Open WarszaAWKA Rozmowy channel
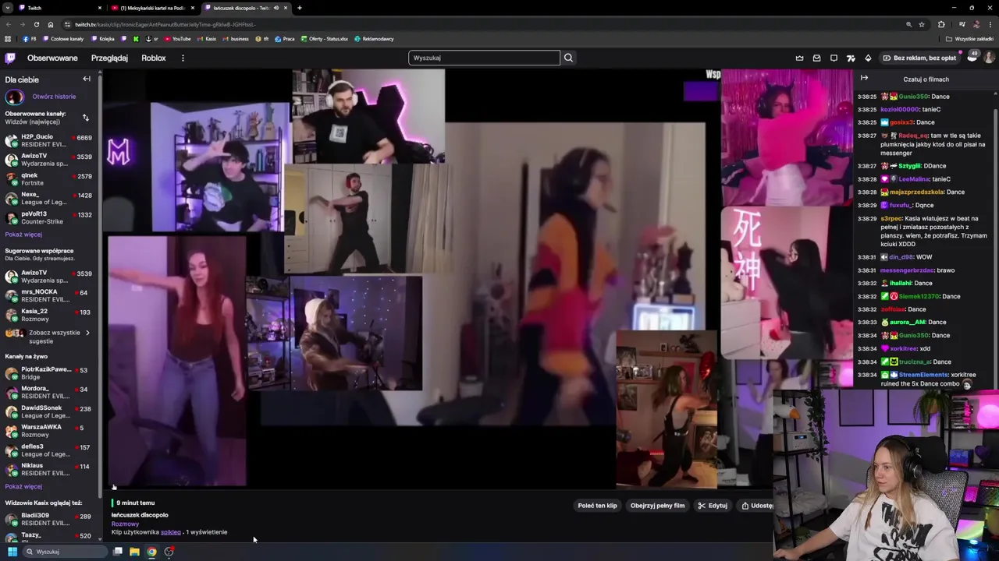This screenshot has height=561, width=999. pyautogui.click(x=48, y=431)
